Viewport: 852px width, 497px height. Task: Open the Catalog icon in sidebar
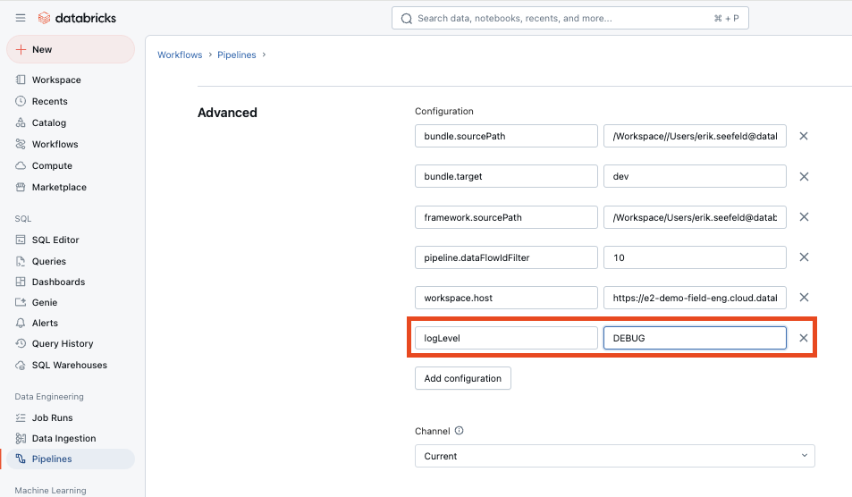point(21,122)
